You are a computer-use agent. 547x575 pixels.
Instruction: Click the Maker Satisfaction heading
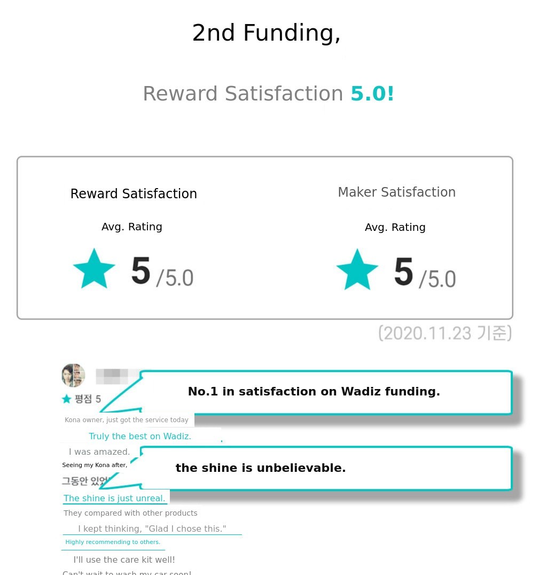396,192
